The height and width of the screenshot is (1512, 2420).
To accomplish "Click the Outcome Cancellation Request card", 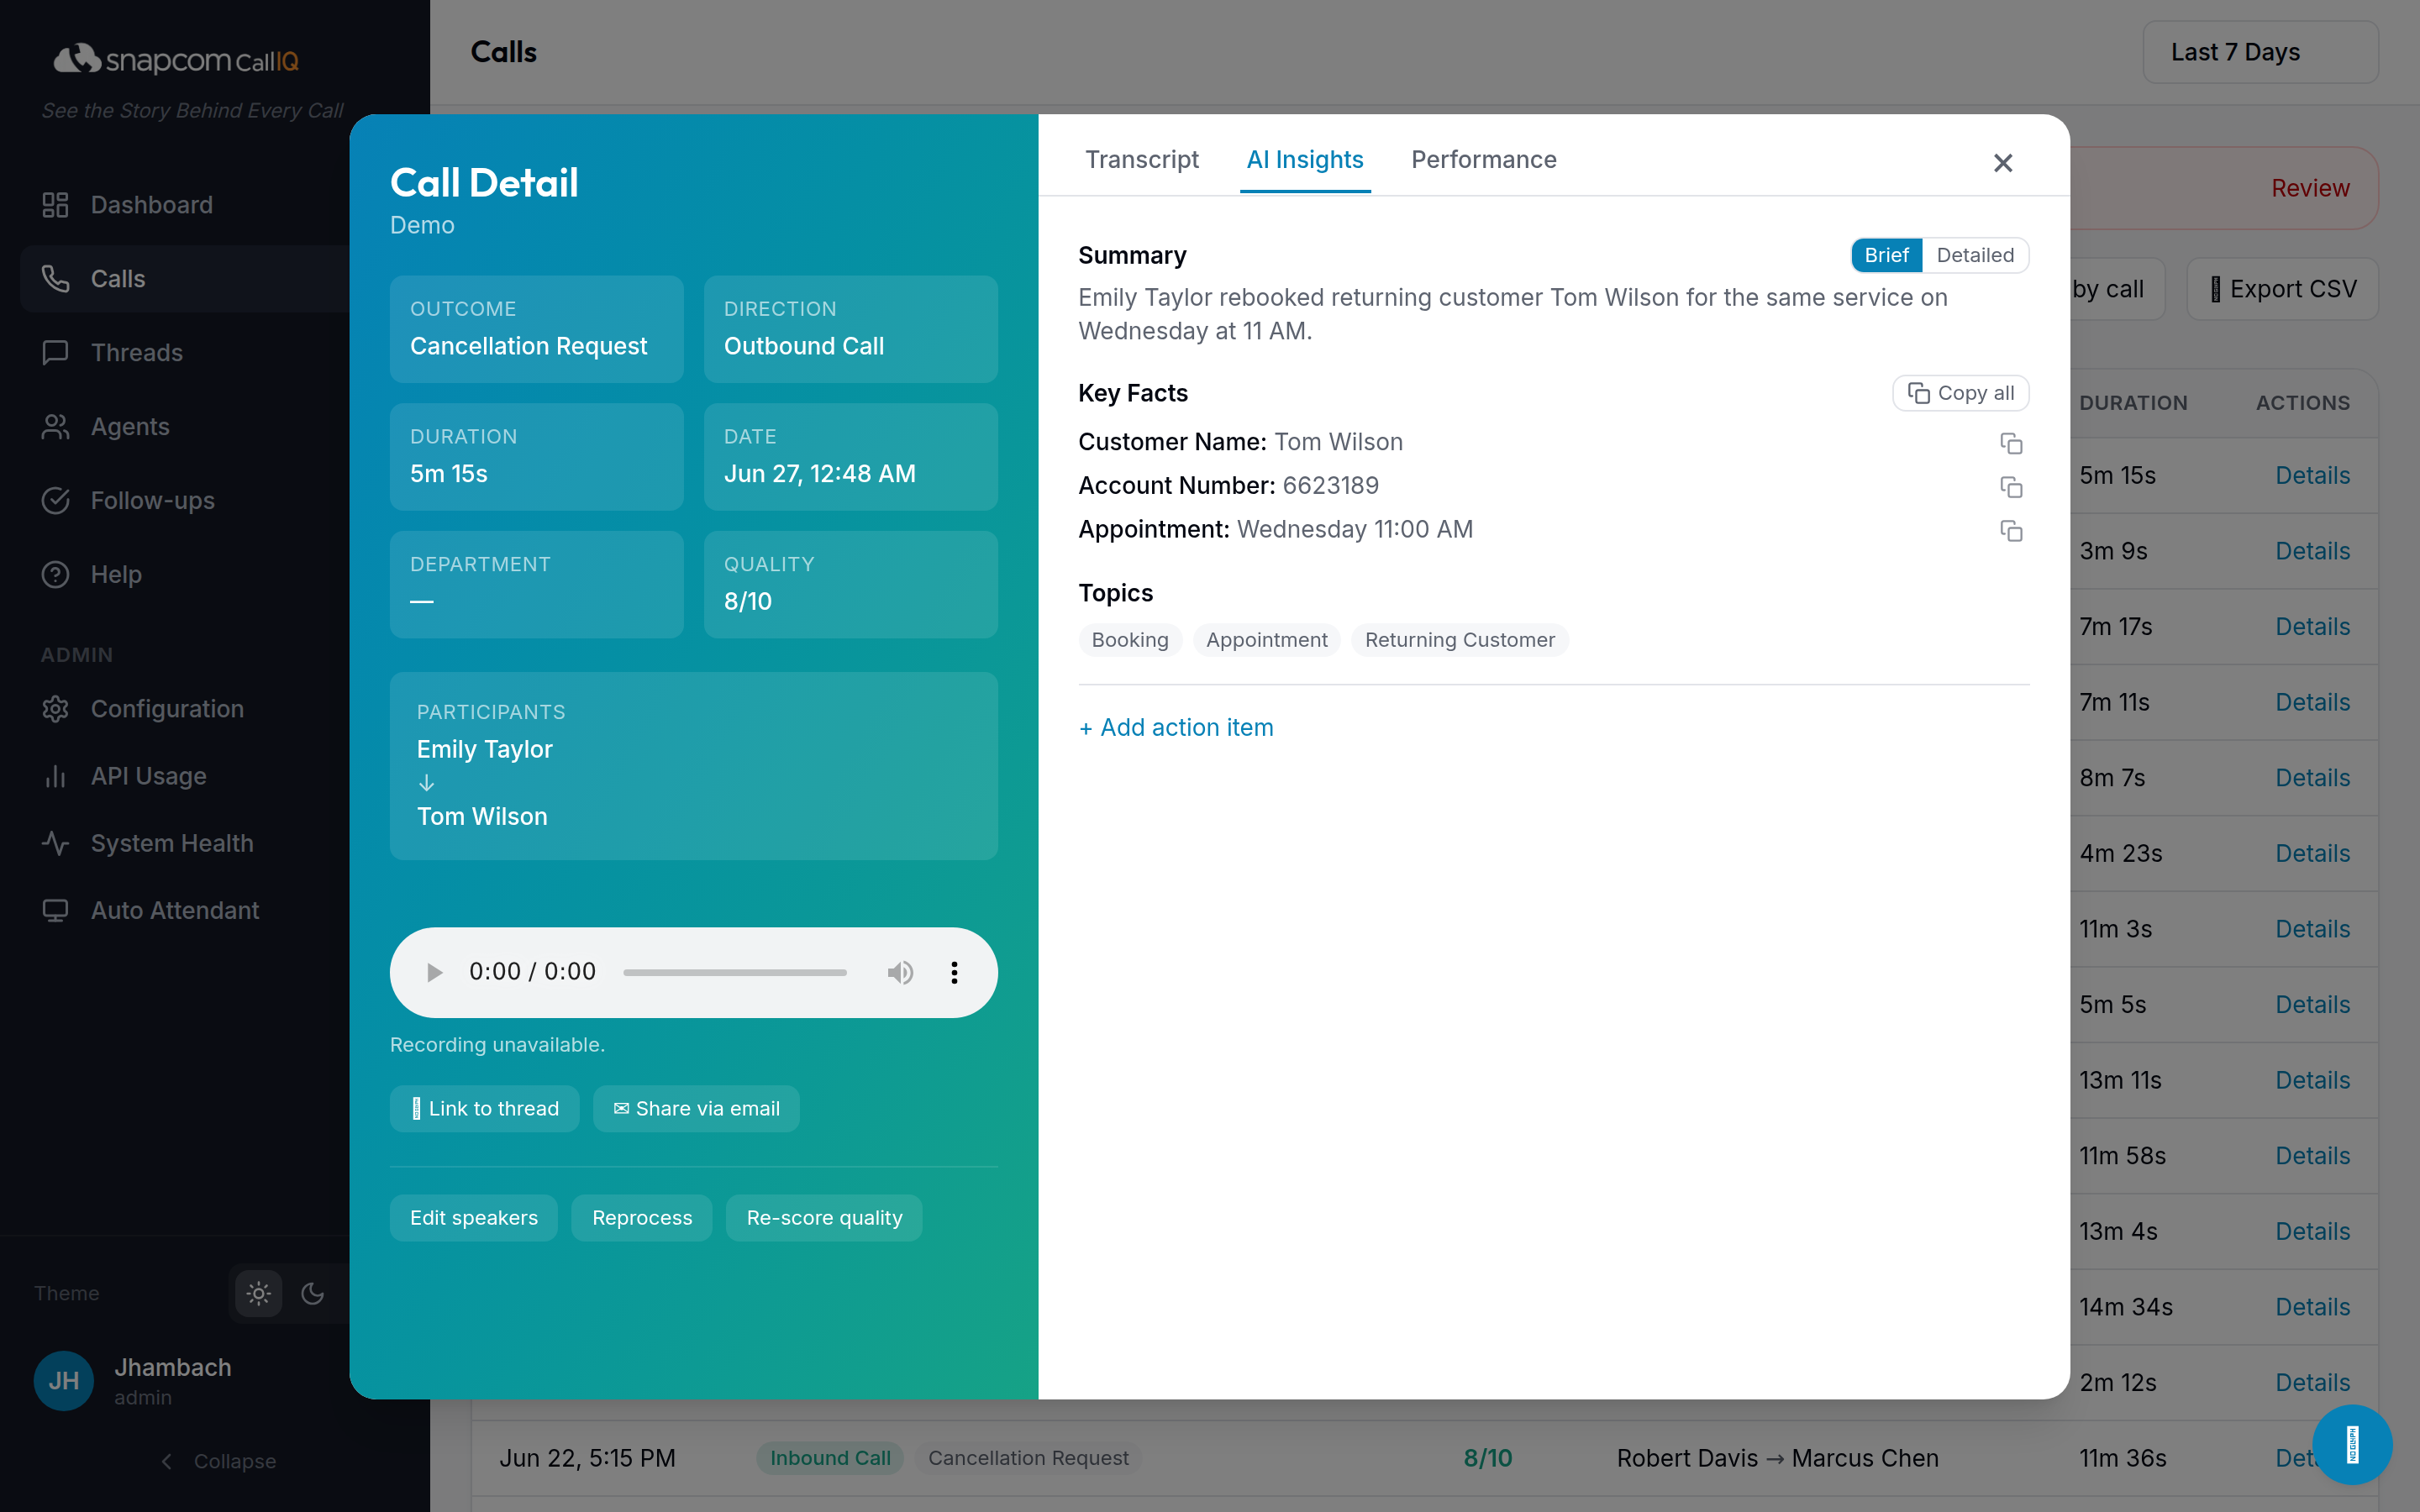I will [536, 329].
